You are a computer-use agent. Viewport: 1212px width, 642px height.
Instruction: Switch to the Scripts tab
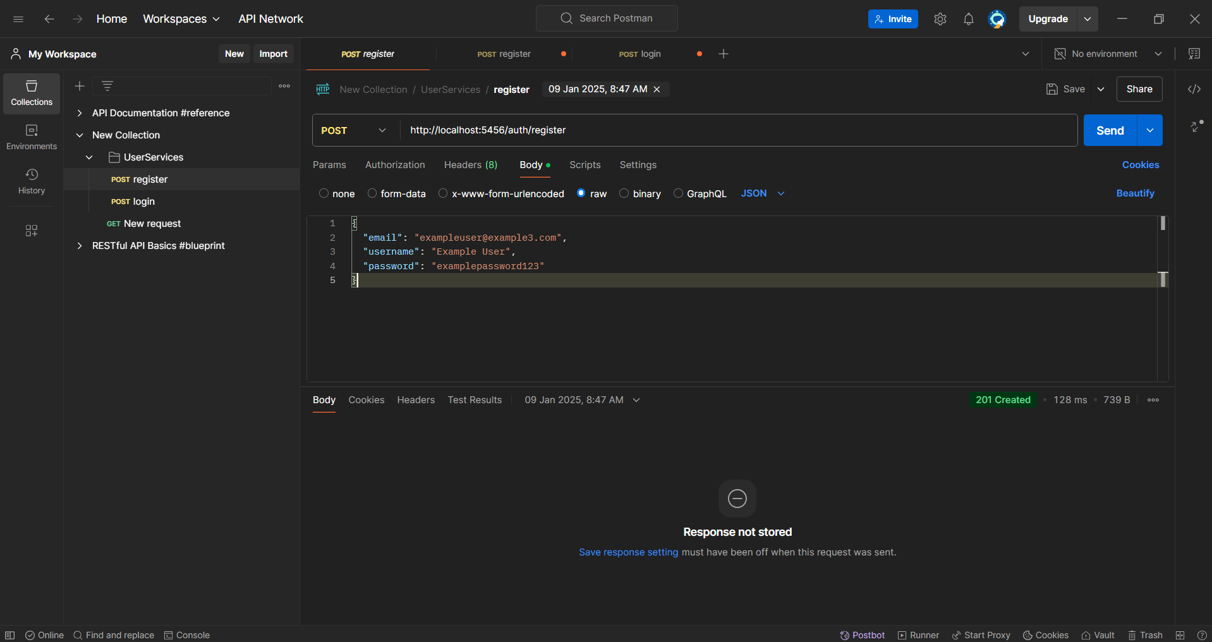pyautogui.click(x=585, y=165)
